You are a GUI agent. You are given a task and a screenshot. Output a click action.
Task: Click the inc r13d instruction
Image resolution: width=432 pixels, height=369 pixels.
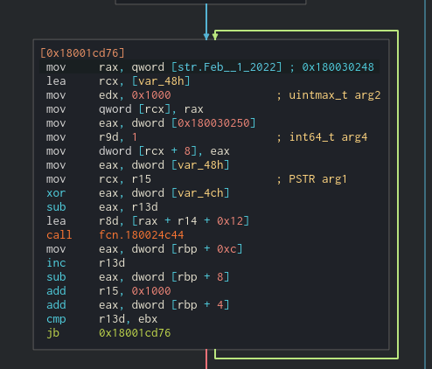(86, 263)
